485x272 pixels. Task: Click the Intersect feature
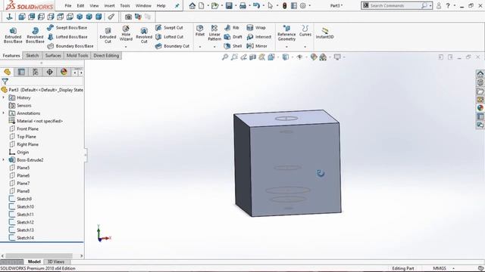click(259, 37)
